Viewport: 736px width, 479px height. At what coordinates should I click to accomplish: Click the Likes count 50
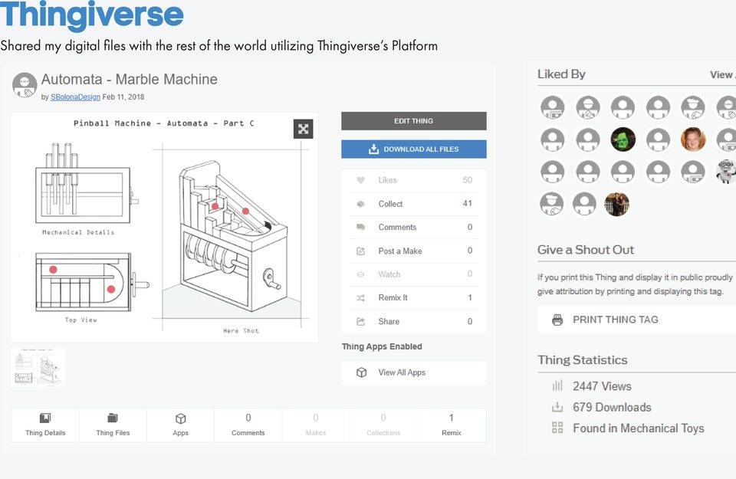coord(467,179)
